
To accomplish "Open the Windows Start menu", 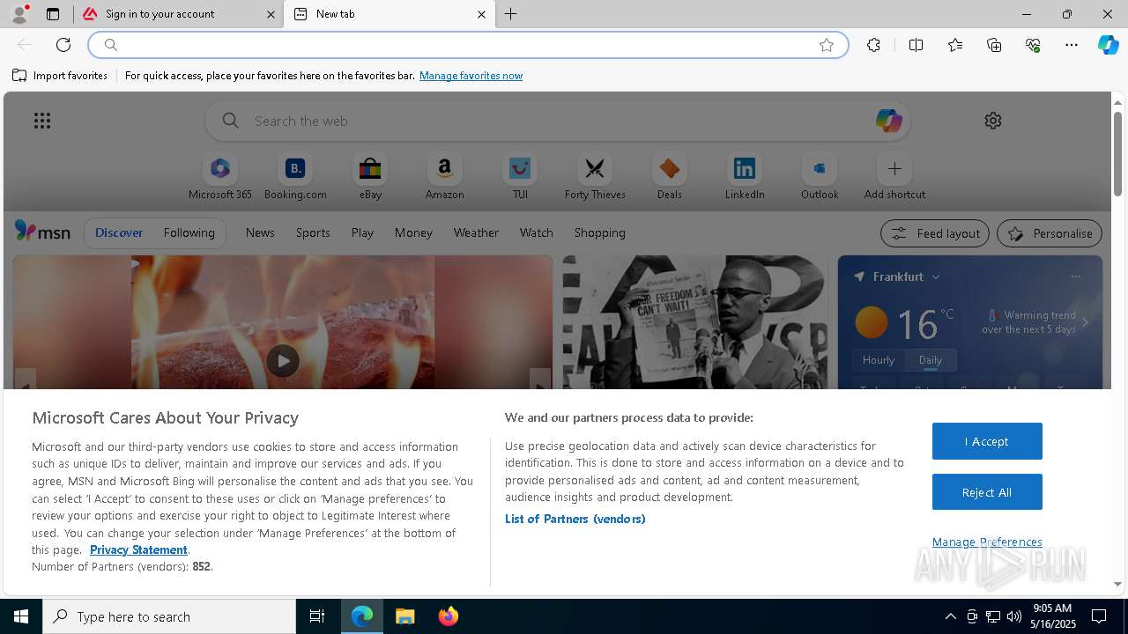I will click(21, 616).
